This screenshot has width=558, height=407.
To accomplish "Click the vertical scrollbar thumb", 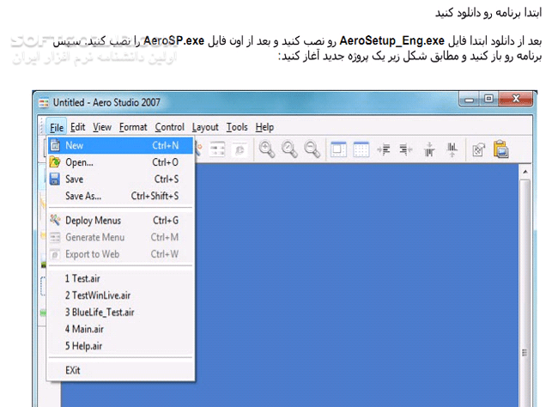I will (525, 292).
